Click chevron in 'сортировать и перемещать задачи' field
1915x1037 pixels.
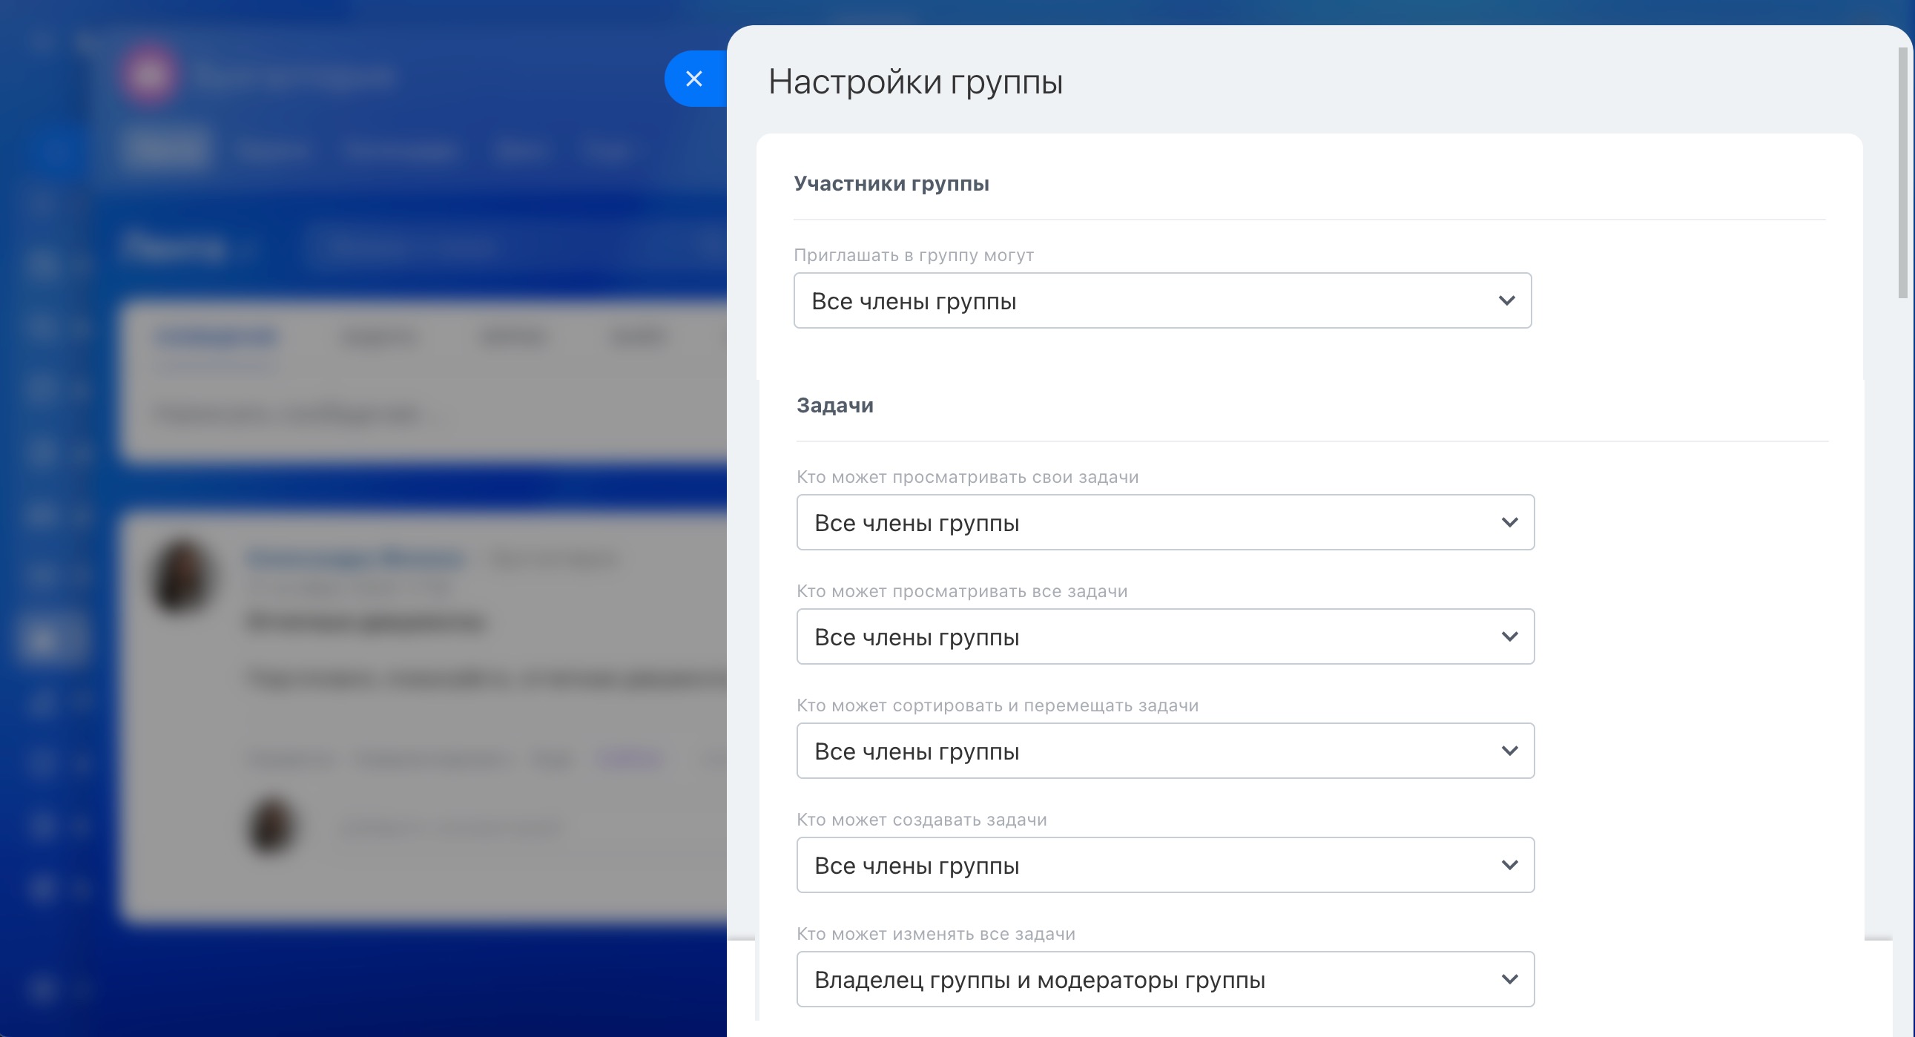click(x=1509, y=751)
